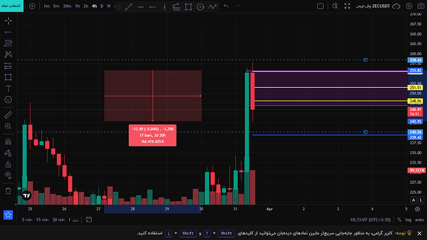This screenshot has width=427, height=240.
Task: Switch to the 1m timeframe
Action: click(46, 6)
